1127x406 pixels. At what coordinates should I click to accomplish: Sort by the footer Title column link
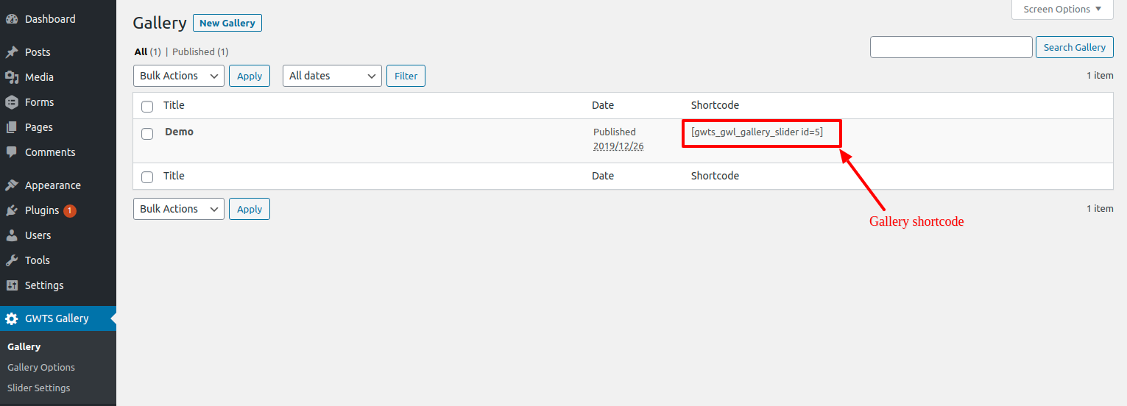coord(174,176)
